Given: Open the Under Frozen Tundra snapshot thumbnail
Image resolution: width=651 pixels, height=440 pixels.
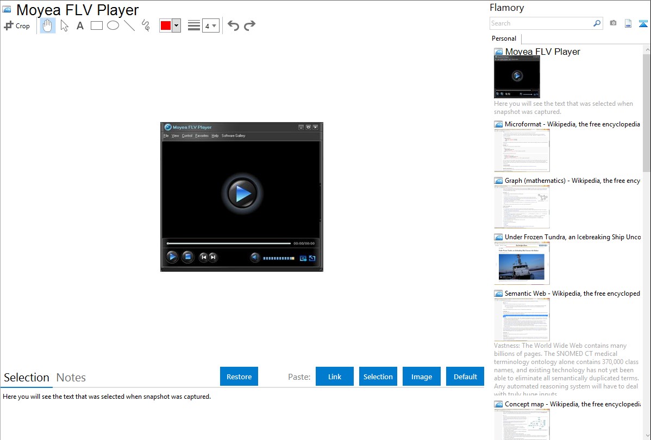Looking at the screenshot, I should [x=522, y=263].
